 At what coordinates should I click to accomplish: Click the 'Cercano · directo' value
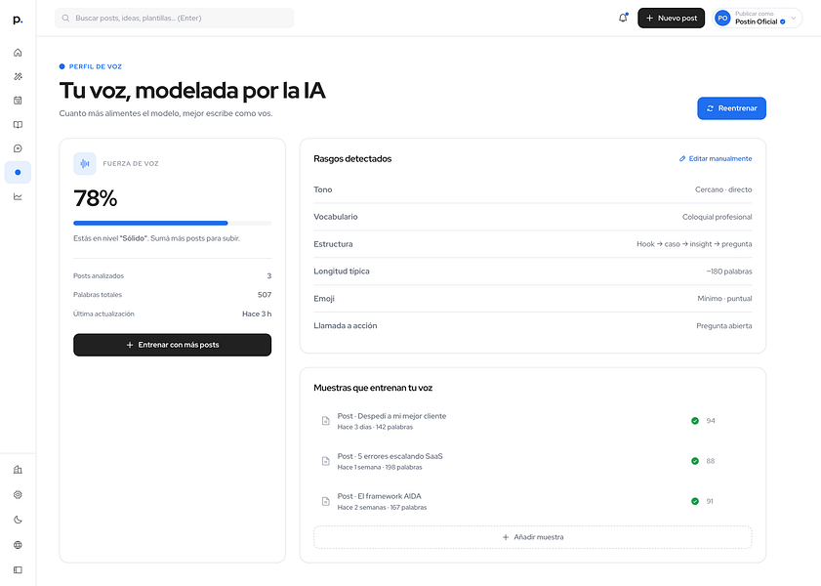pyautogui.click(x=723, y=189)
